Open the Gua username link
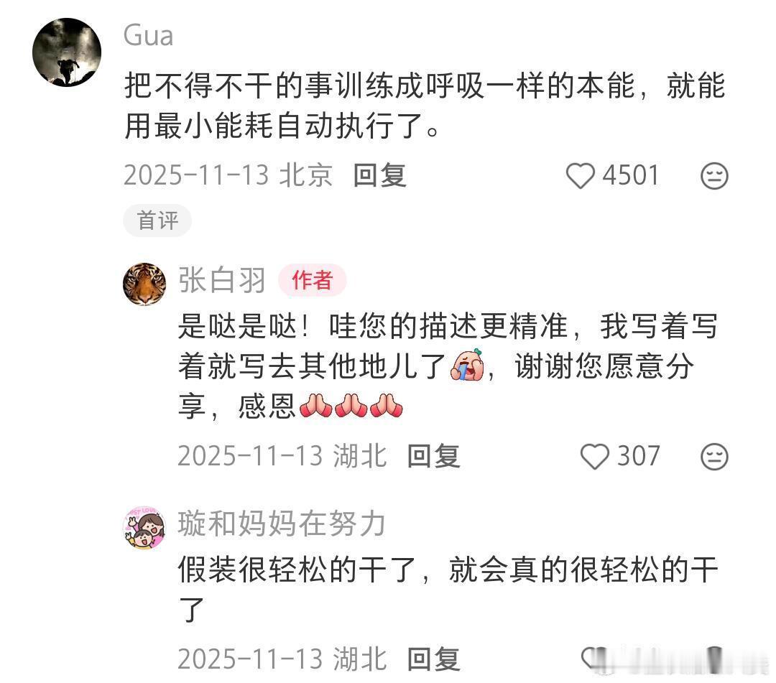 pyautogui.click(x=149, y=36)
